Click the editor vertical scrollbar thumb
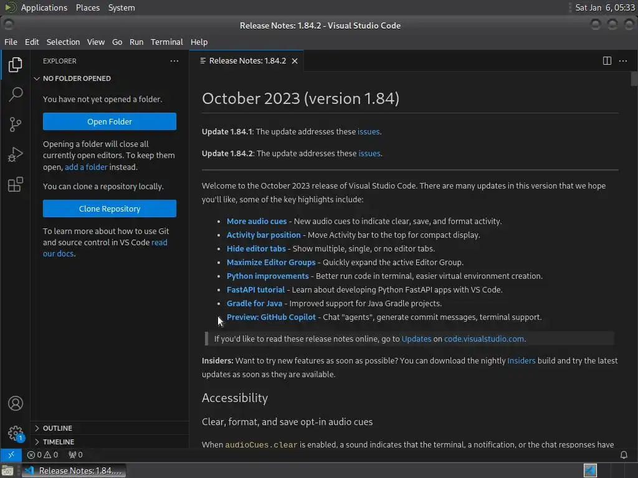638x478 pixels. 634,79
